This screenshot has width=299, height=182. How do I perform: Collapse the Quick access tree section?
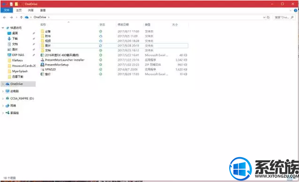point(3,28)
